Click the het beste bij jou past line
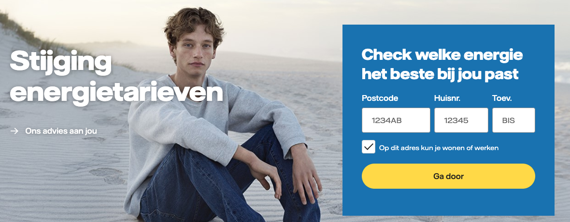The image size is (570, 222). click(440, 74)
